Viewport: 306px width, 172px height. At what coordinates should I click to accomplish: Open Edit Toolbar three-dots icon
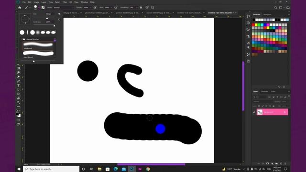[x=18, y=107]
